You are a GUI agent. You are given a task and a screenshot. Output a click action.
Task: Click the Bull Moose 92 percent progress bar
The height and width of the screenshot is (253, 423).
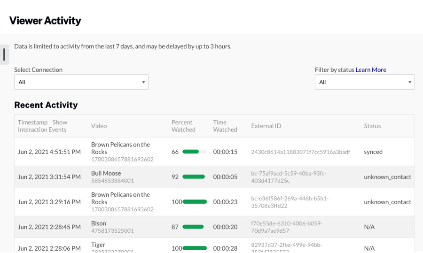point(194,177)
